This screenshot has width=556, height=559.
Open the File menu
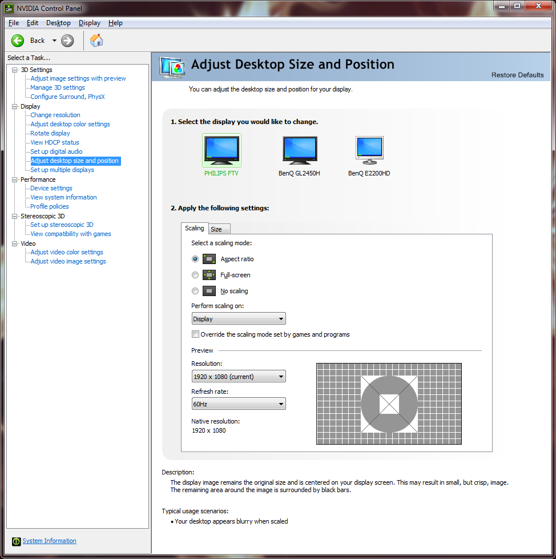click(x=14, y=23)
